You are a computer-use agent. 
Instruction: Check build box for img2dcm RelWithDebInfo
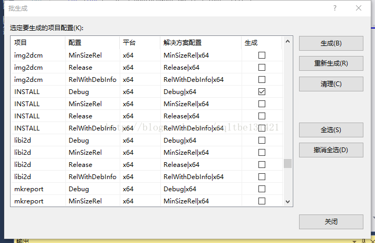point(262,80)
